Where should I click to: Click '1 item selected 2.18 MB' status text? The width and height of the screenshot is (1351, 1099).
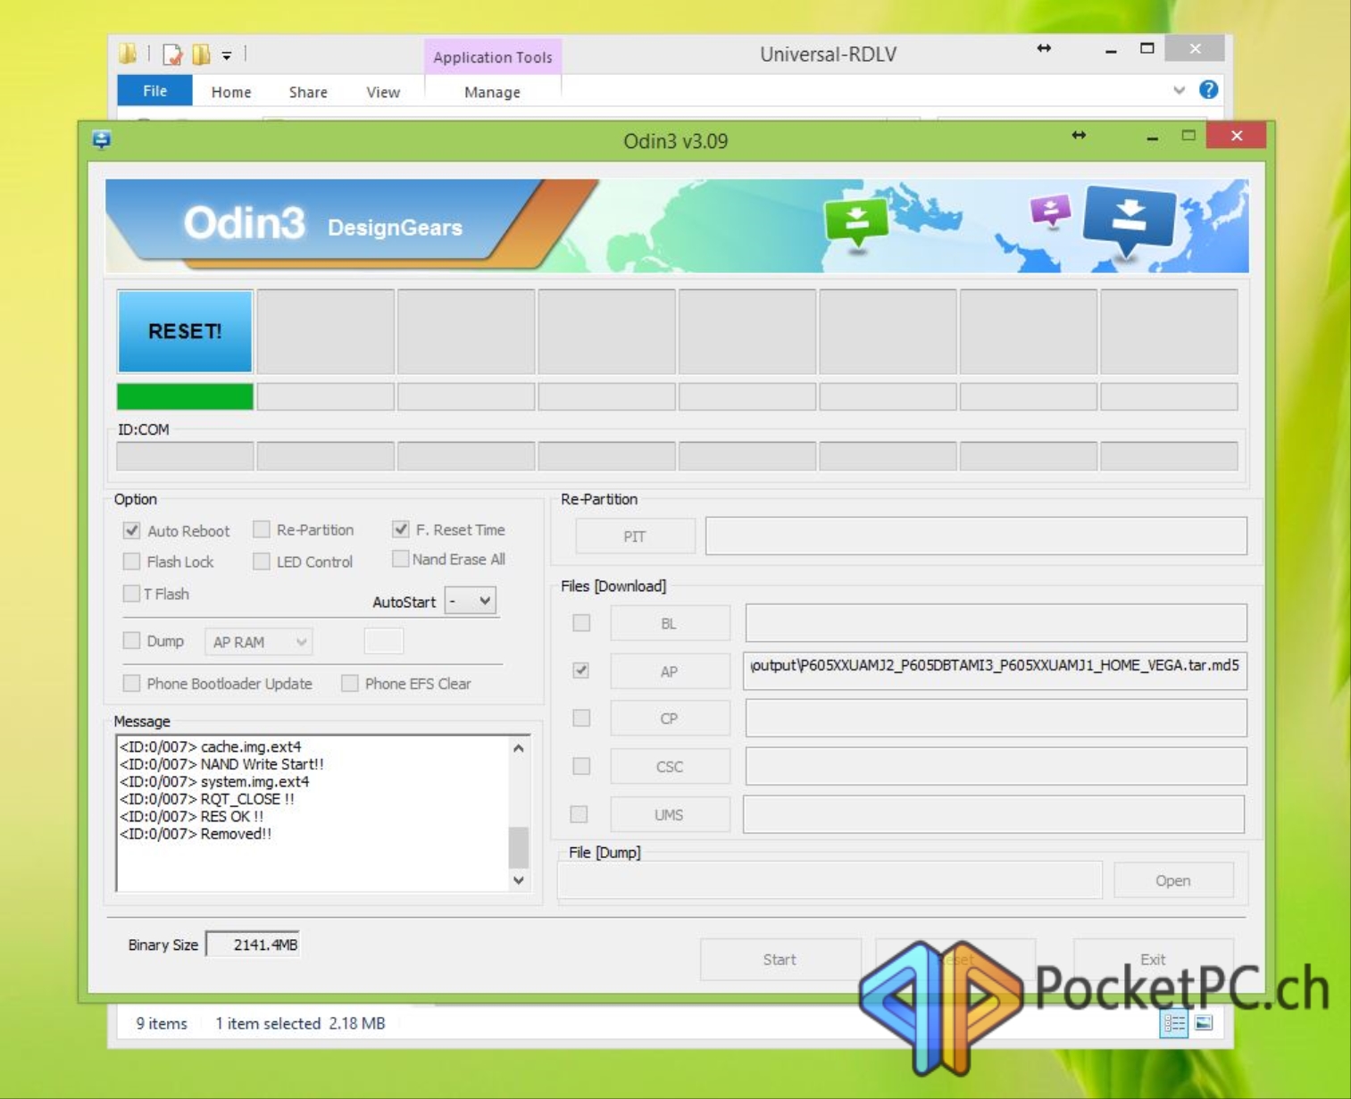(x=300, y=1023)
